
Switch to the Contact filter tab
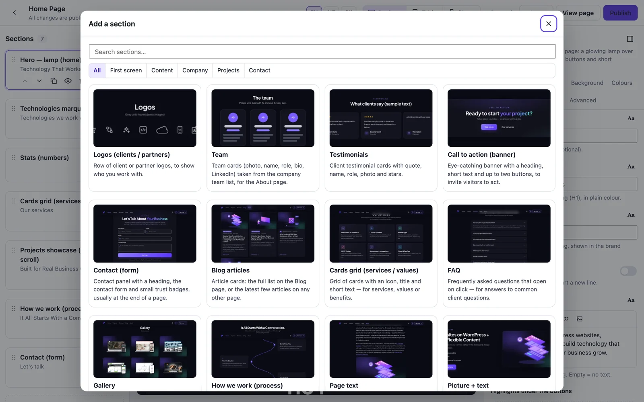click(260, 70)
